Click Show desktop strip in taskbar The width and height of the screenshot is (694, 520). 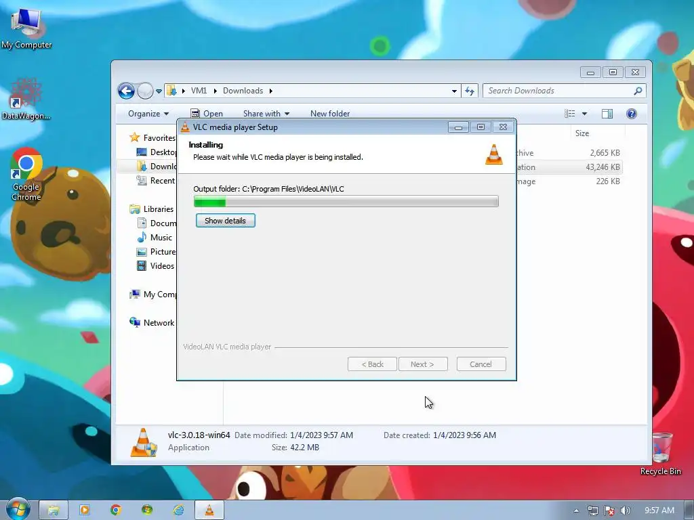[689, 511]
